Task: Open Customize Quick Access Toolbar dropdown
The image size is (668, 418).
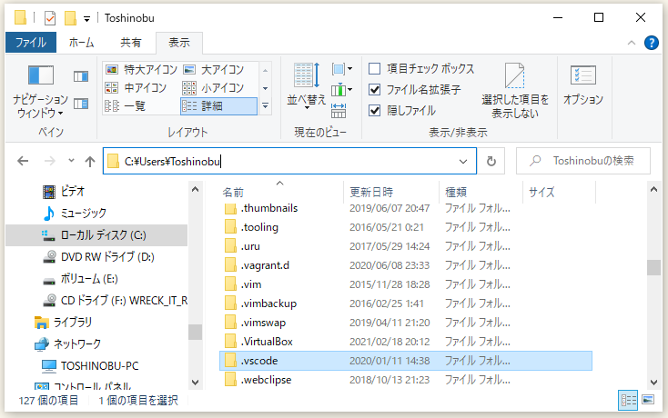Action: point(86,19)
